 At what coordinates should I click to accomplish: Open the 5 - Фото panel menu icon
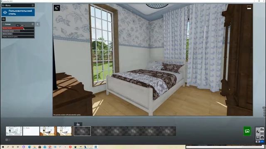[33, 5]
